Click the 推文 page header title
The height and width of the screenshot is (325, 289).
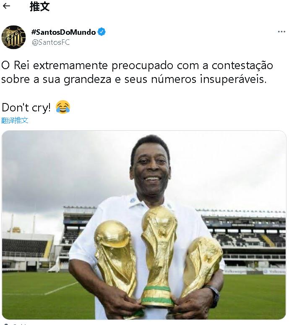tap(40, 6)
